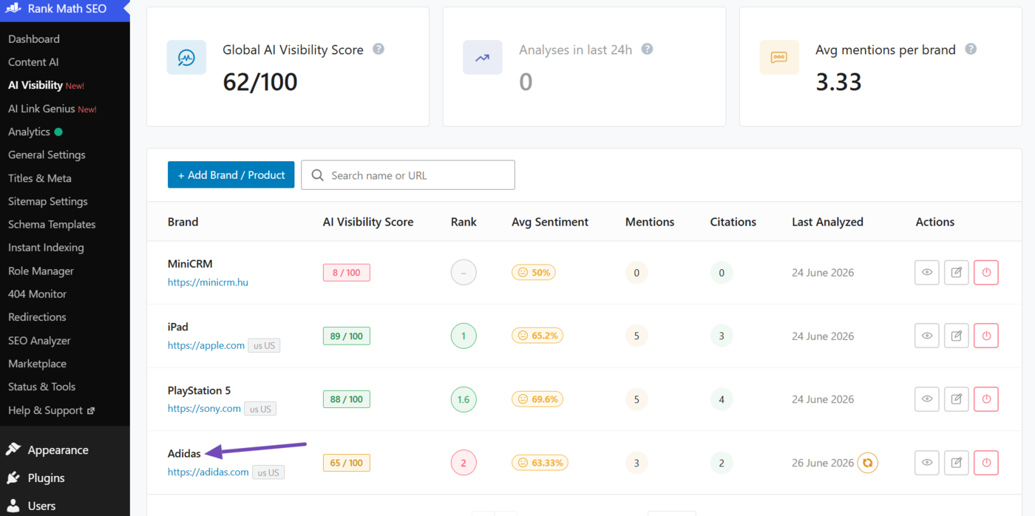Open Role Manager
This screenshot has width=1035, height=516.
pyautogui.click(x=41, y=271)
